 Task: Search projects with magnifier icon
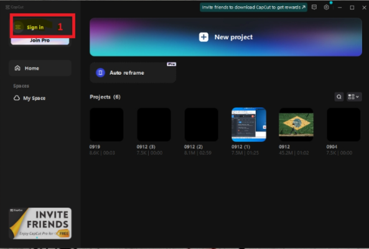339,96
